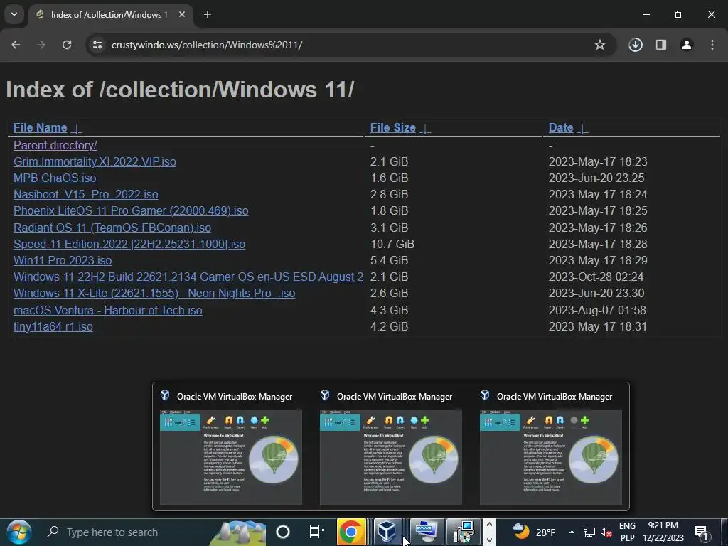The image size is (728, 546).
Task: Sort by File Name column
Action: (41, 128)
